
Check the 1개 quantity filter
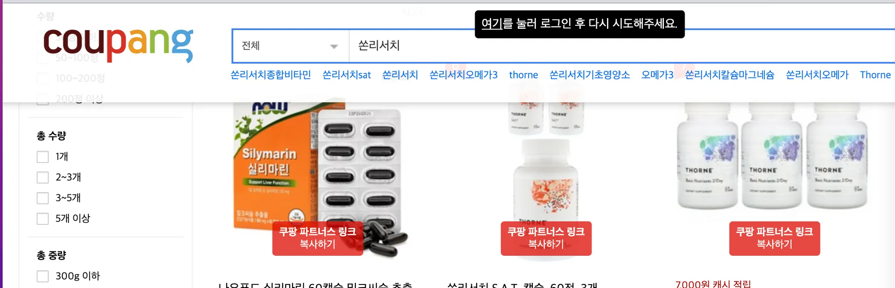42,157
